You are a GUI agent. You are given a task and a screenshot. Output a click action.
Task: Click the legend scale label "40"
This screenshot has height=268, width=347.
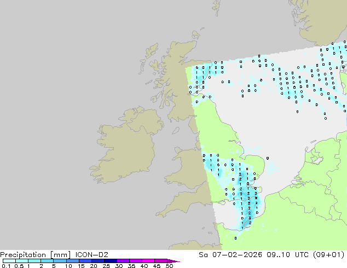[x=144, y=266]
